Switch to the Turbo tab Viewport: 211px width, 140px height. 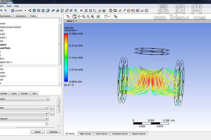coord(33,16)
